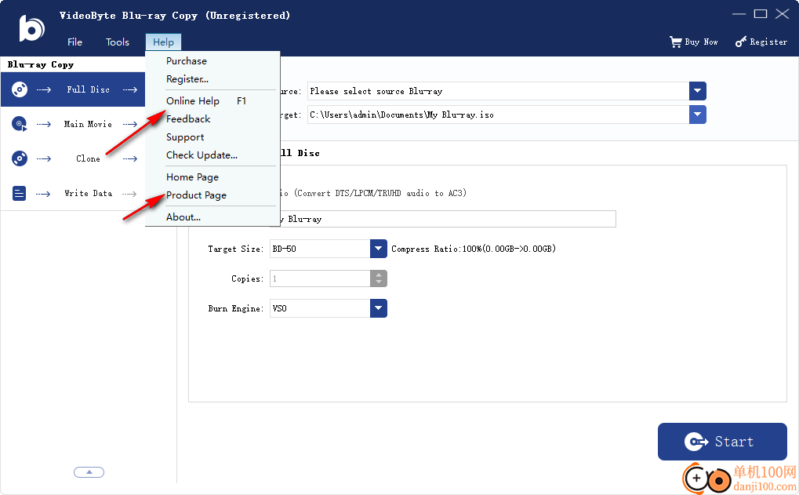Start the Blu-ray copy
Viewport: 799px width, 495px height.
(722, 442)
